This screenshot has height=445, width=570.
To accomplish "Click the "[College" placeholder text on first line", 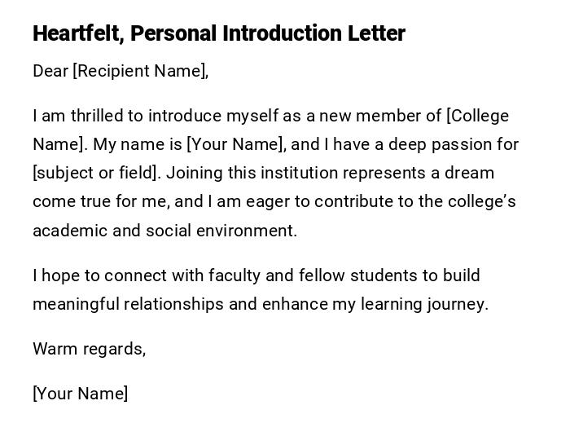I will pyautogui.click(x=477, y=116).
